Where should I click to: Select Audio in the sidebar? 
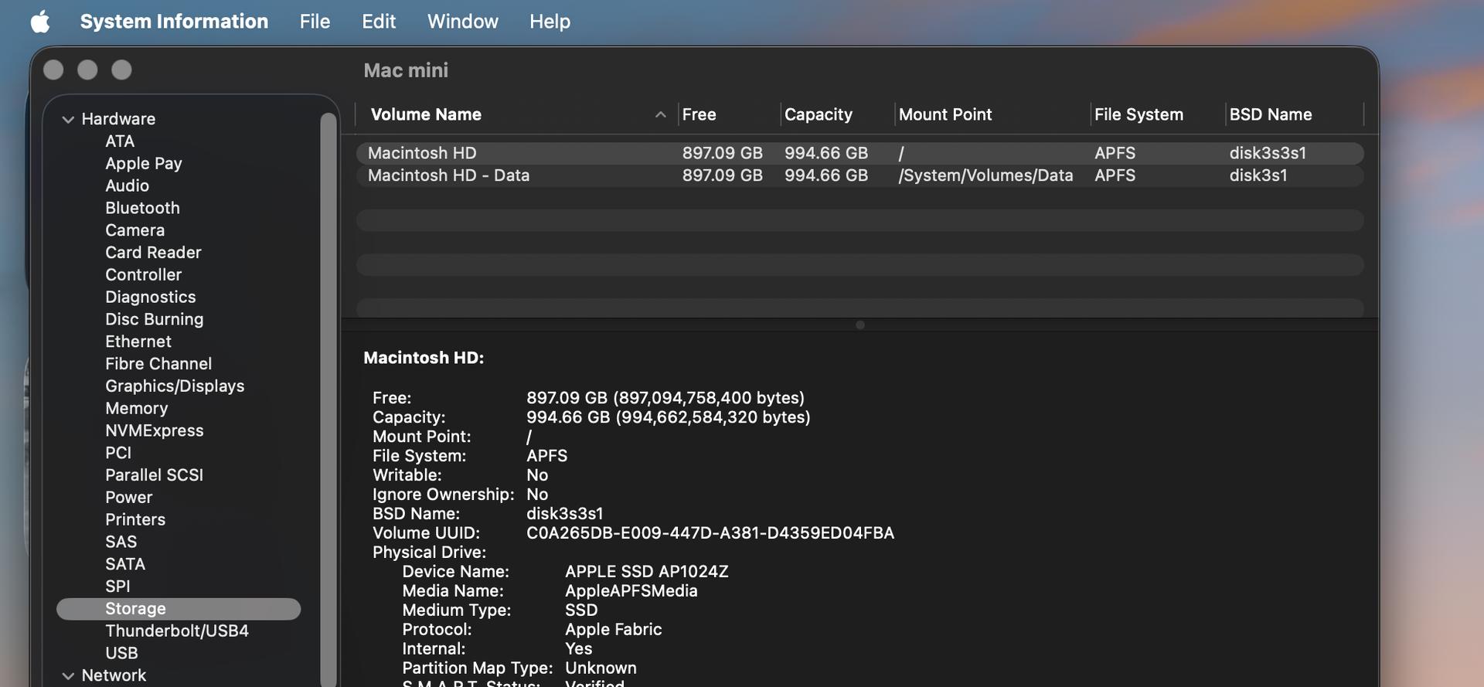[128, 186]
